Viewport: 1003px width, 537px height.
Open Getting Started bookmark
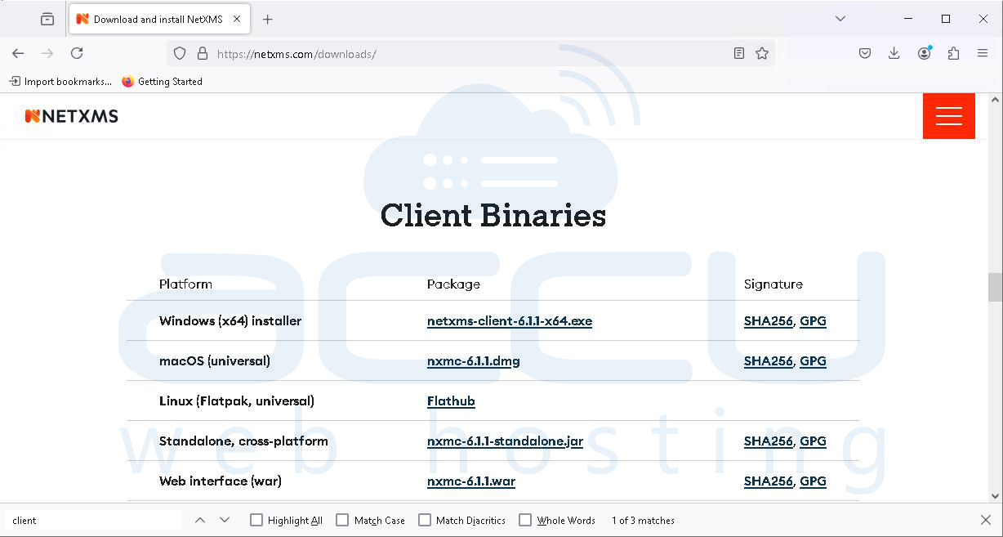(162, 82)
